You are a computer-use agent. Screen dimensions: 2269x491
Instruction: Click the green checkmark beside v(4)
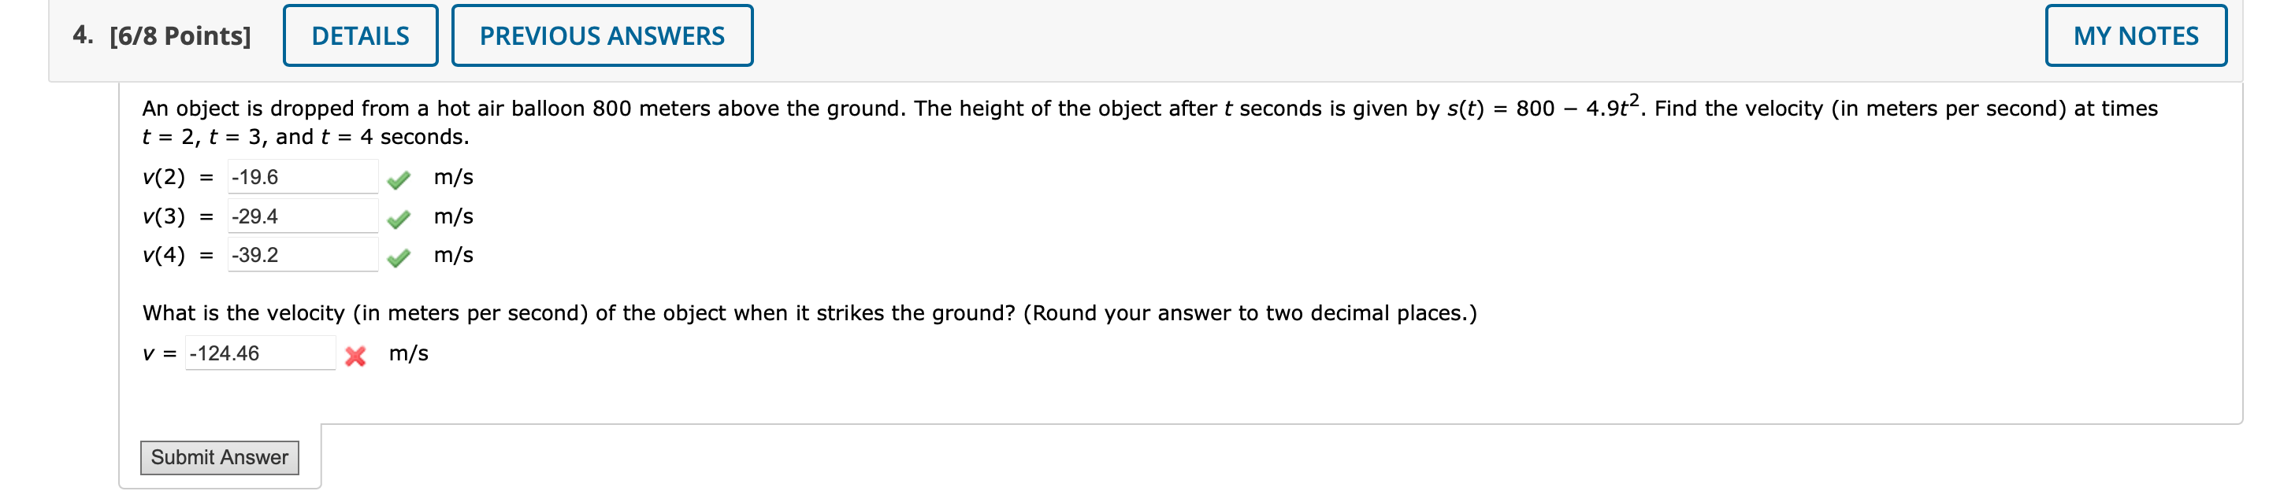tap(401, 256)
